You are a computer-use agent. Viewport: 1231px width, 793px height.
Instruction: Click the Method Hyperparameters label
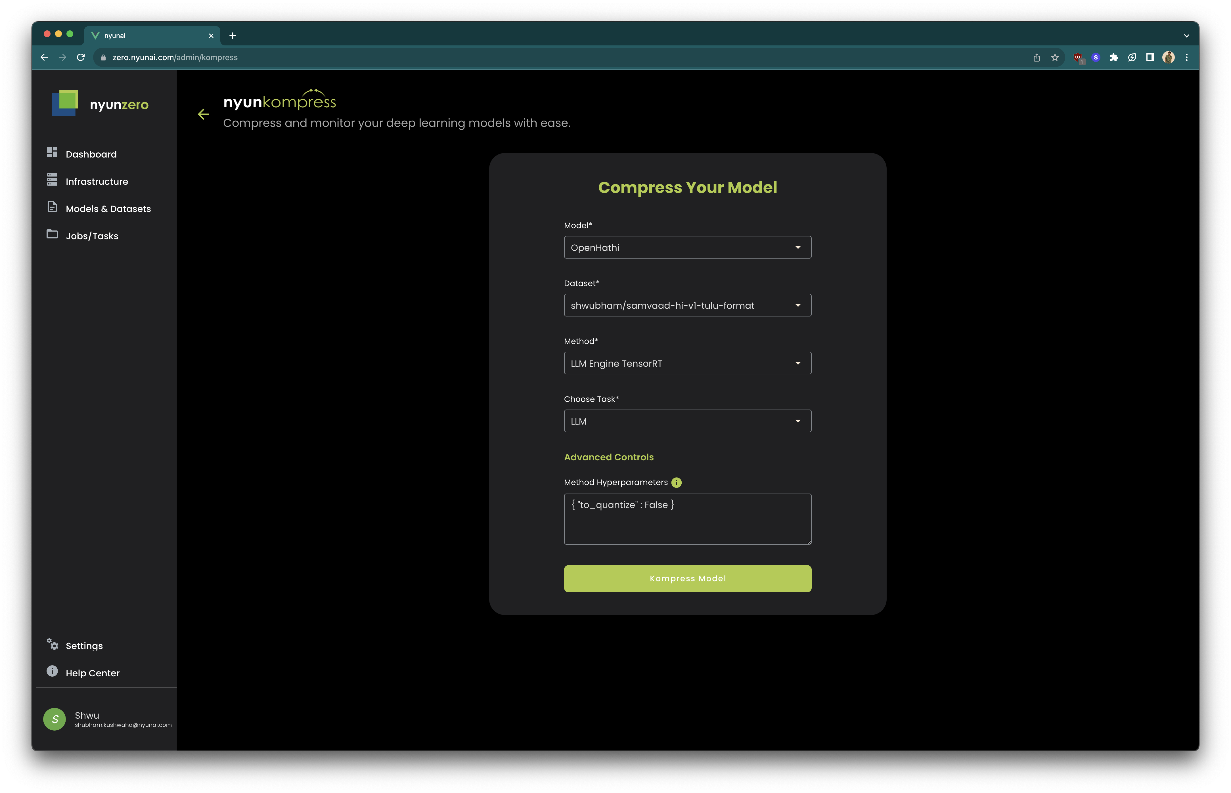coord(615,482)
